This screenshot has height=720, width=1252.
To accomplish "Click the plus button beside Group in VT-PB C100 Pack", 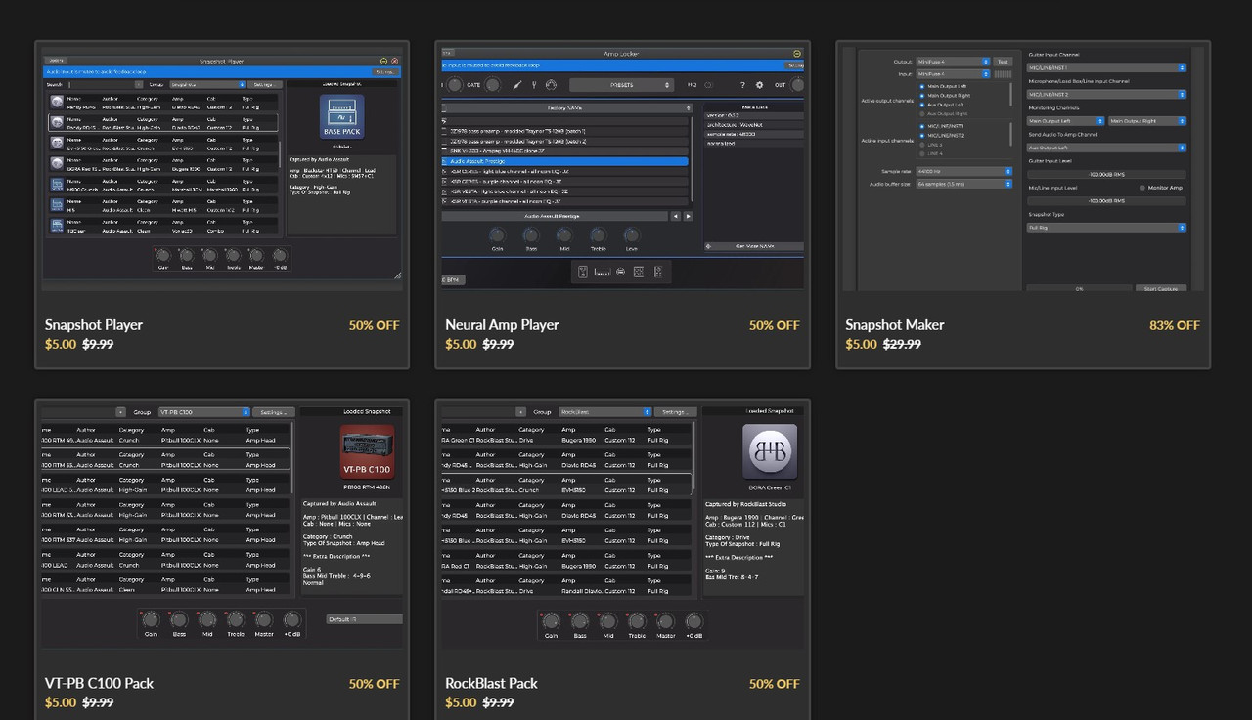I will coord(121,412).
